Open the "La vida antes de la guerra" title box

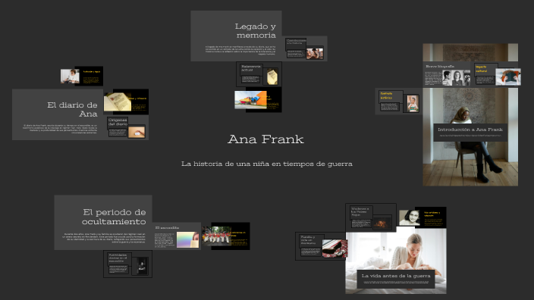point(396,279)
